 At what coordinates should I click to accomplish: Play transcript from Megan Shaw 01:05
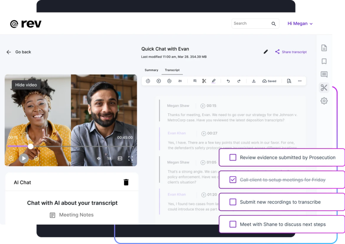[203, 162]
